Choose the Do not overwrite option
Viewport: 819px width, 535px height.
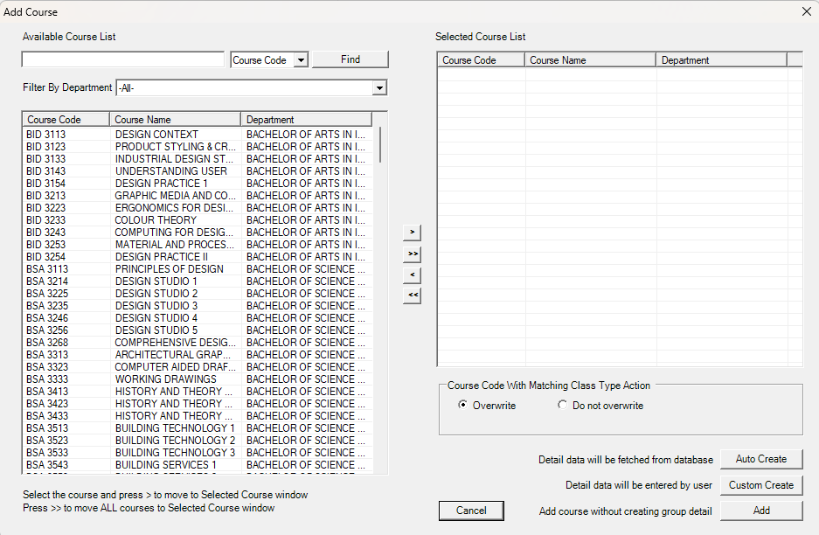pos(562,406)
